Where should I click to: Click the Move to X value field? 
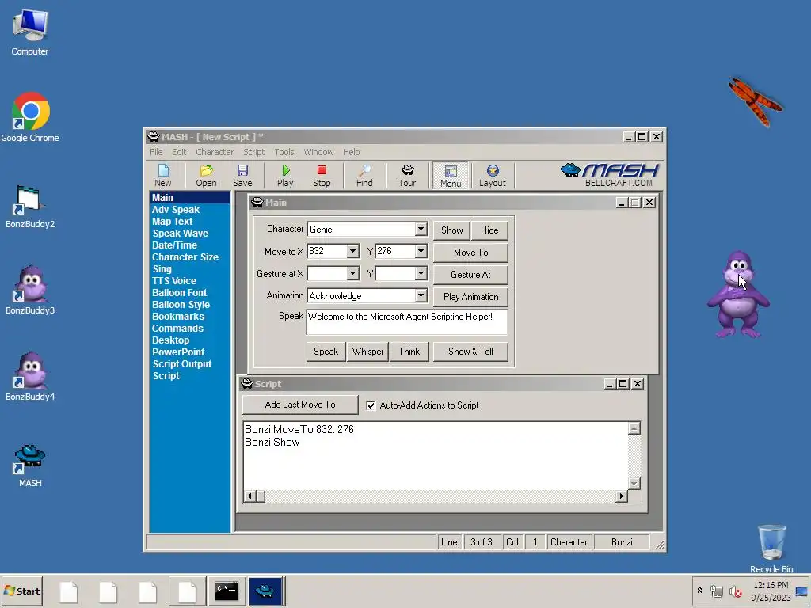[327, 251]
